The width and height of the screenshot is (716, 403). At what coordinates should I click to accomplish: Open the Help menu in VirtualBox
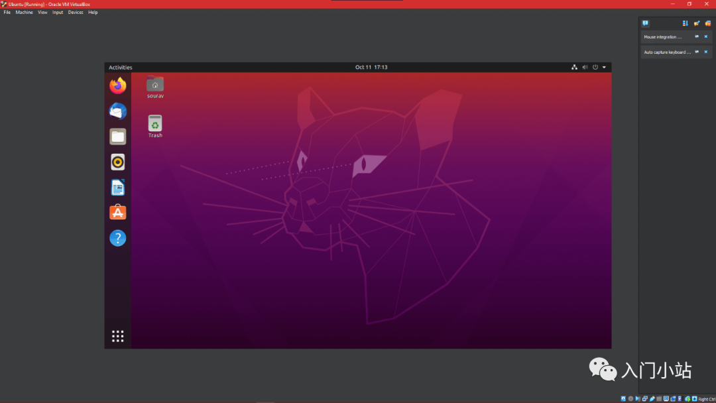(x=93, y=13)
